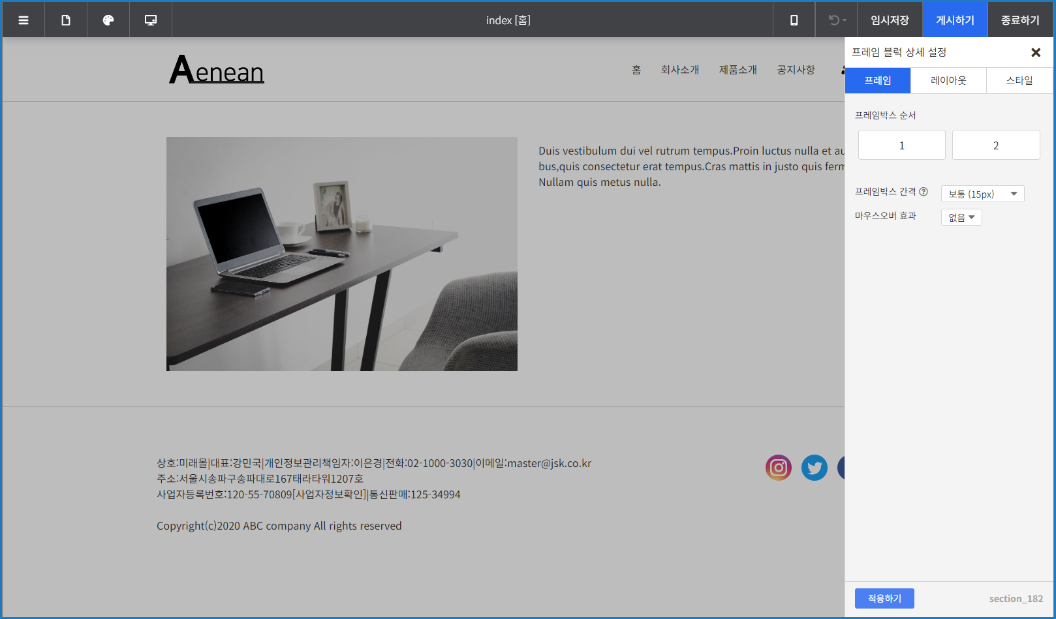Click the 적용하기 apply button
The width and height of the screenshot is (1056, 619).
tap(884, 598)
